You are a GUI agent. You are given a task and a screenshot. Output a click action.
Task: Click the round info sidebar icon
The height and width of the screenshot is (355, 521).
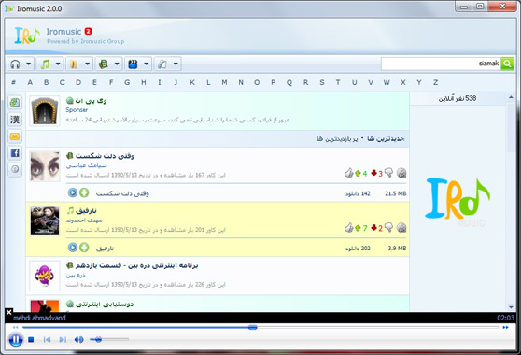15,169
